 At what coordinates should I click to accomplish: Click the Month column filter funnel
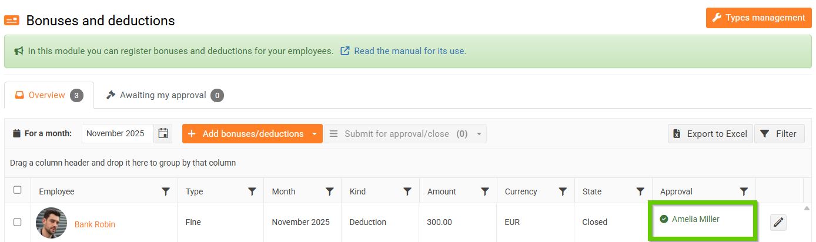pos(330,191)
